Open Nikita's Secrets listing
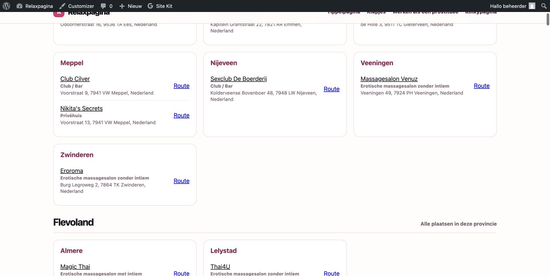Screen dimensions: 550x276 81,108
